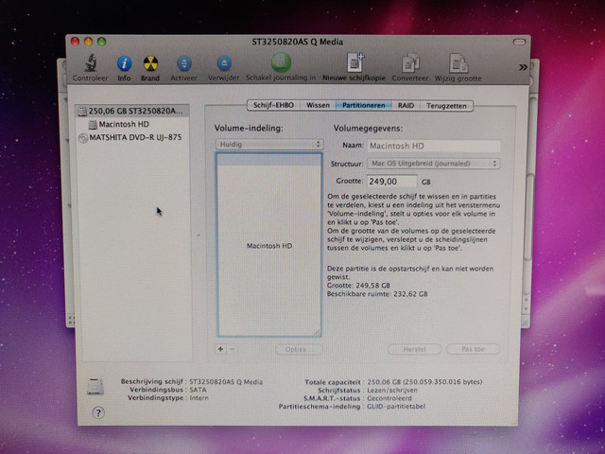Click the Controleer microscope toolbar icon
Screen dimensions: 605x454
coord(91,63)
